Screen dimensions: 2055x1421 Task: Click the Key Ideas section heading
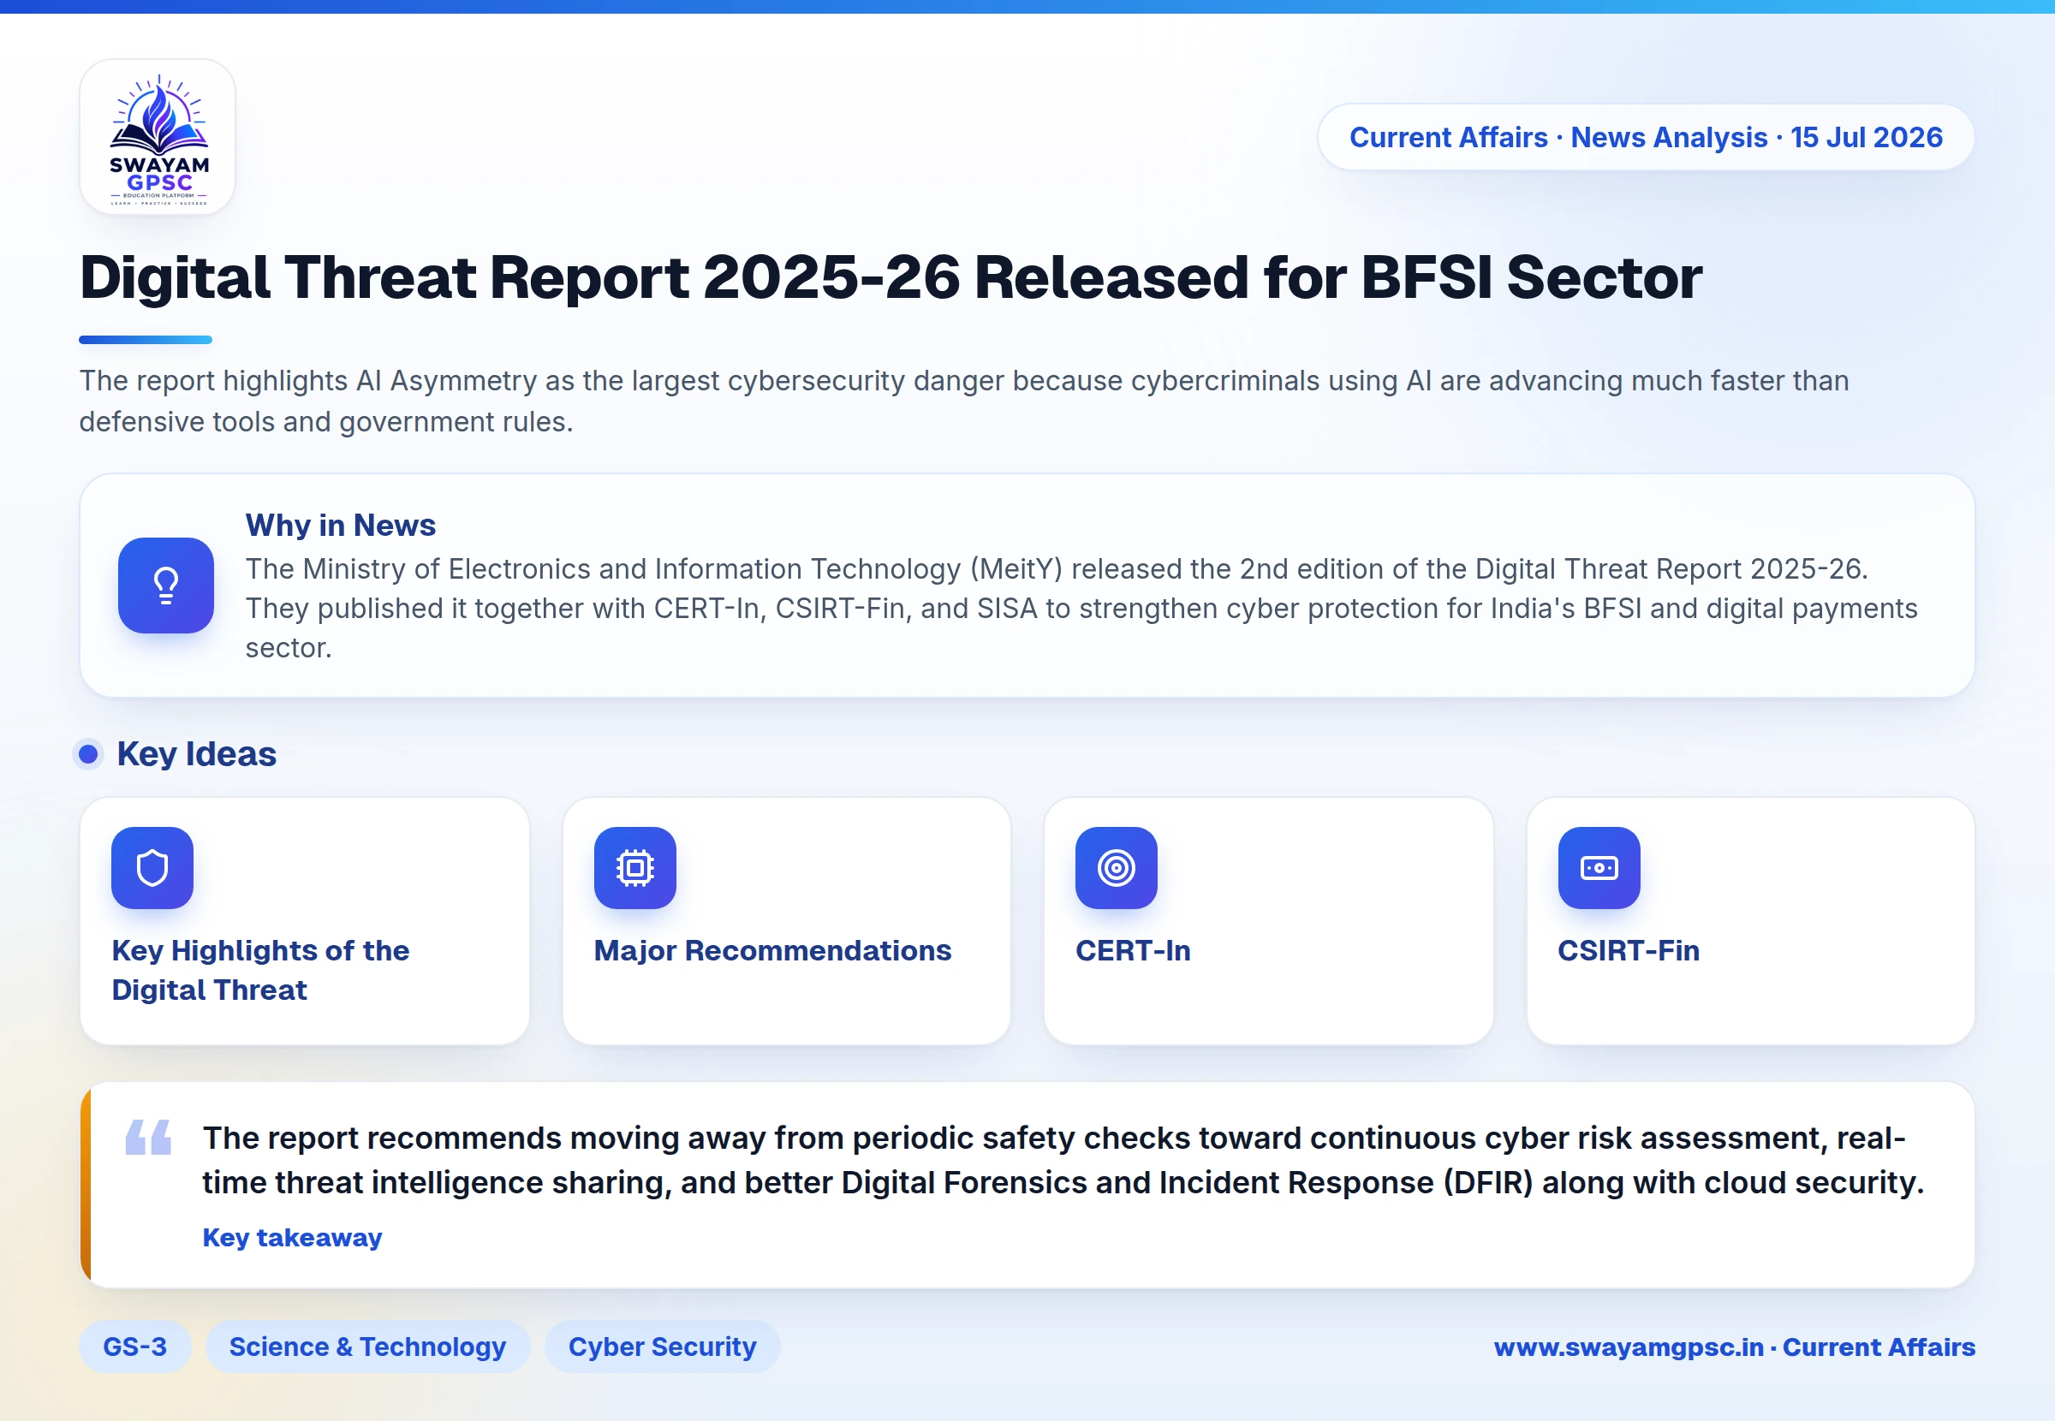(197, 754)
